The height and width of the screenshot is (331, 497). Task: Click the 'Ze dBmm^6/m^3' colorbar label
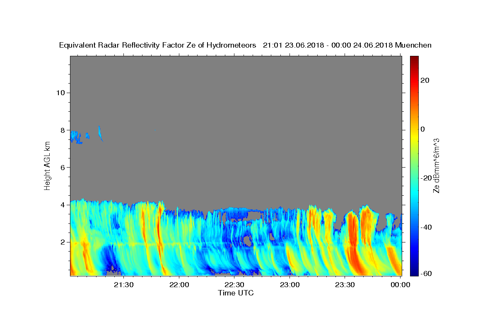coord(436,165)
